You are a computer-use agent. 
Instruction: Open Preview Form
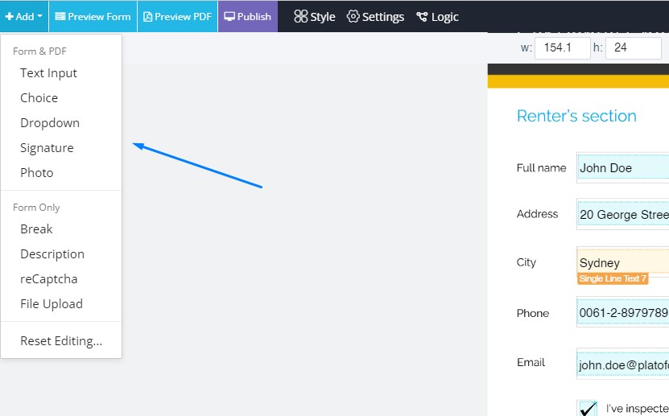coord(93,16)
